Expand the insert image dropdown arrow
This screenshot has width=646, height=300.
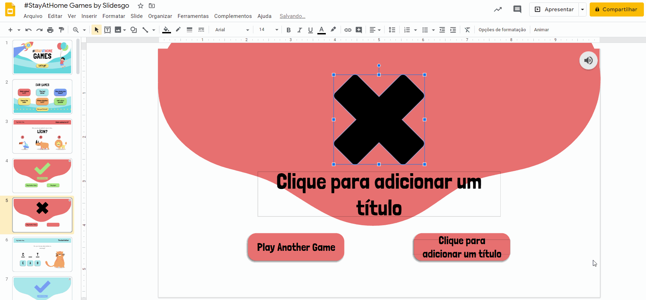(125, 30)
